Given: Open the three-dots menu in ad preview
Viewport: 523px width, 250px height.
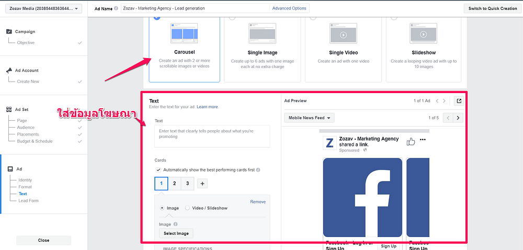Looking at the screenshot, I should coord(423,139).
